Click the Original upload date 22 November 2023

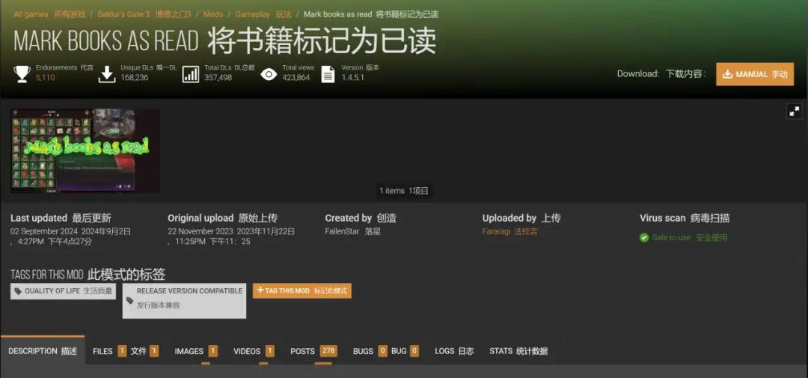click(201, 231)
